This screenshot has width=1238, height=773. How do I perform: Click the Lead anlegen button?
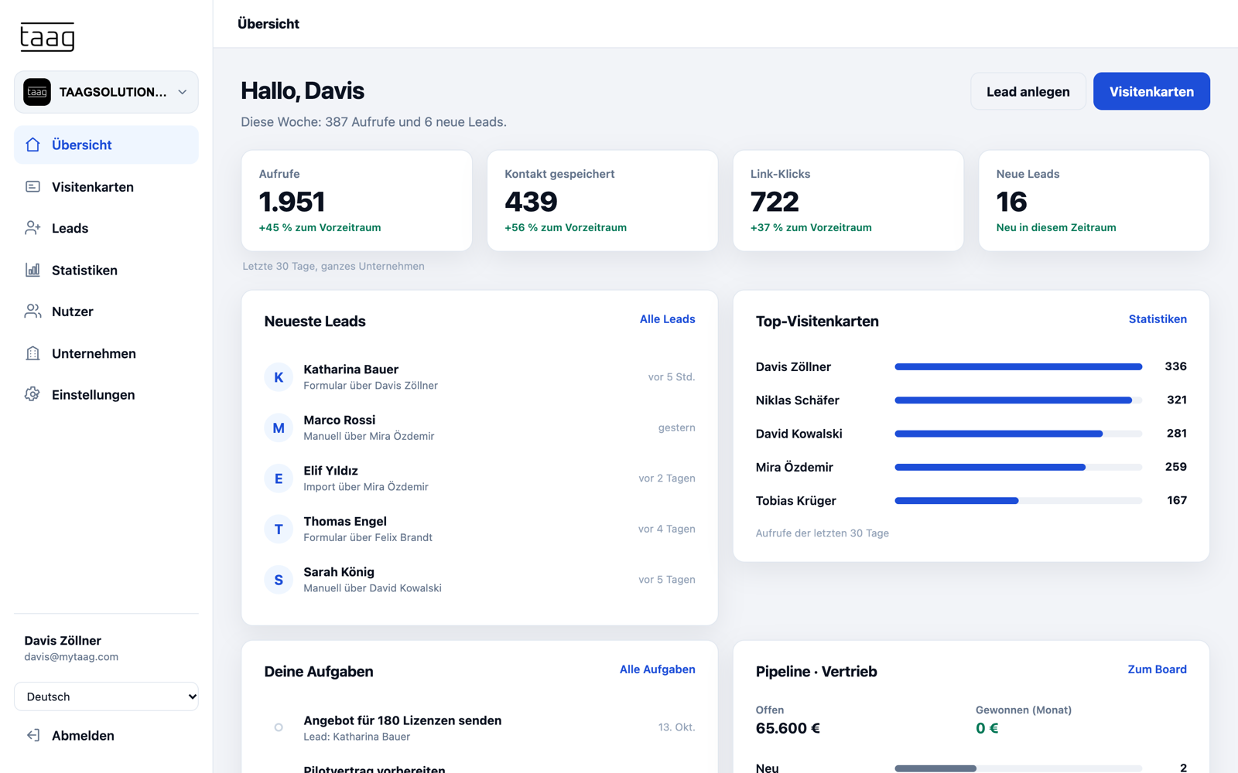(x=1028, y=91)
